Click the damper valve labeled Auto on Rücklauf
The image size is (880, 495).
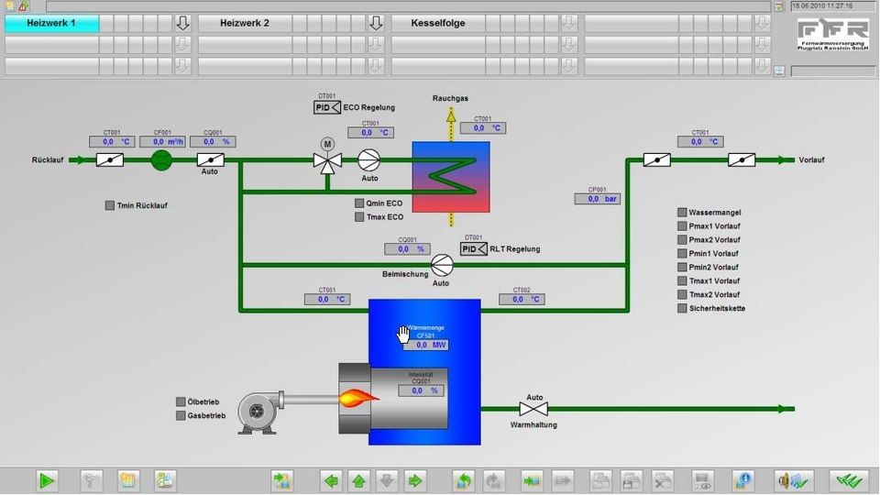[x=211, y=159]
